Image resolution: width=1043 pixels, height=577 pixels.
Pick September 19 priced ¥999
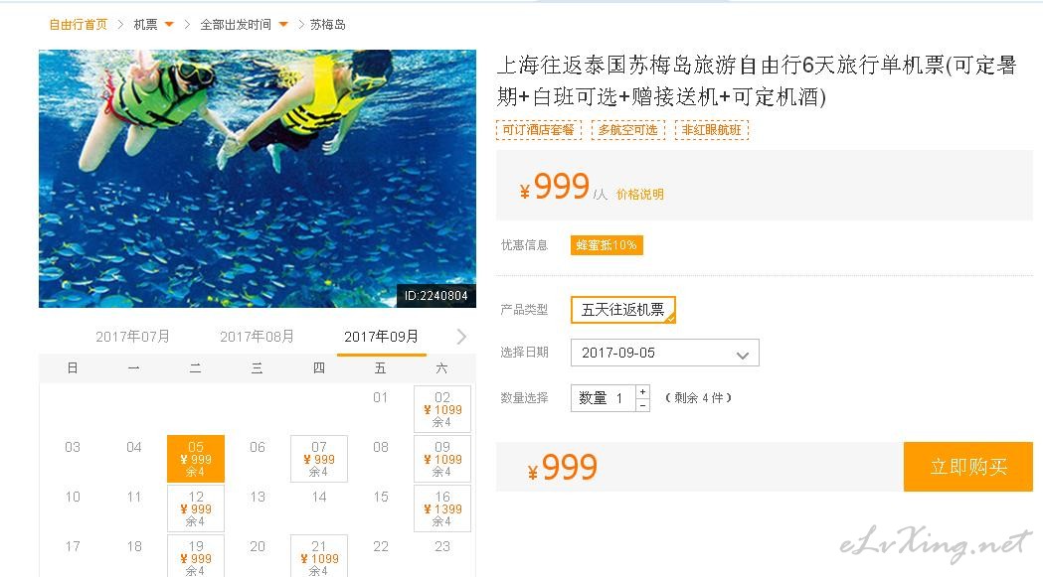click(196, 556)
